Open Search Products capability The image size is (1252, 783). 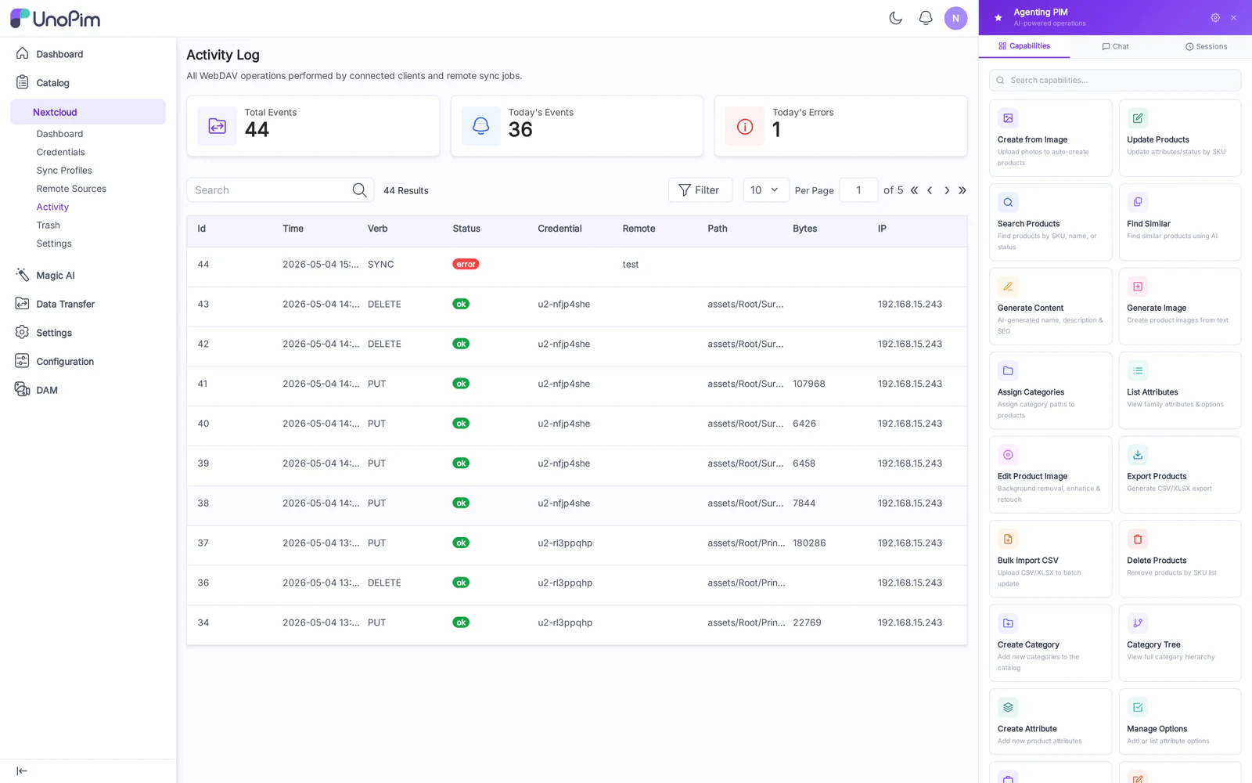pos(1050,222)
